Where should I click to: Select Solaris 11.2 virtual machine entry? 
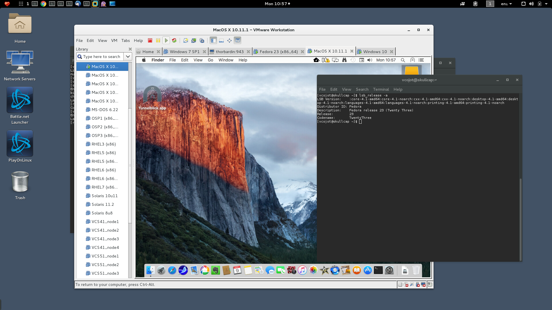pos(103,204)
